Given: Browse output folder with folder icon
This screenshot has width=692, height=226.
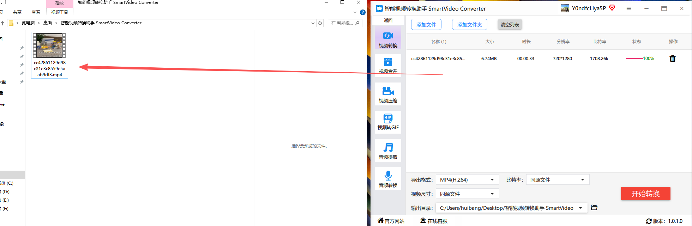Looking at the screenshot, I should pyautogui.click(x=594, y=208).
